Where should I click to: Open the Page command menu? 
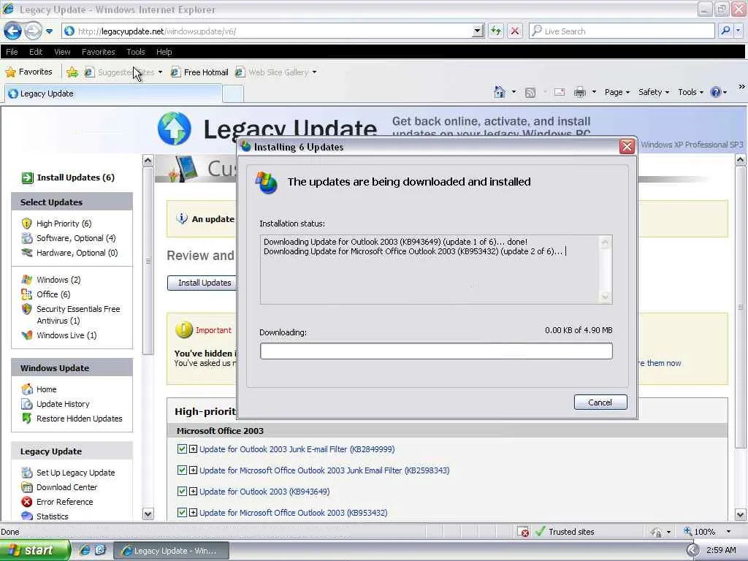point(617,92)
